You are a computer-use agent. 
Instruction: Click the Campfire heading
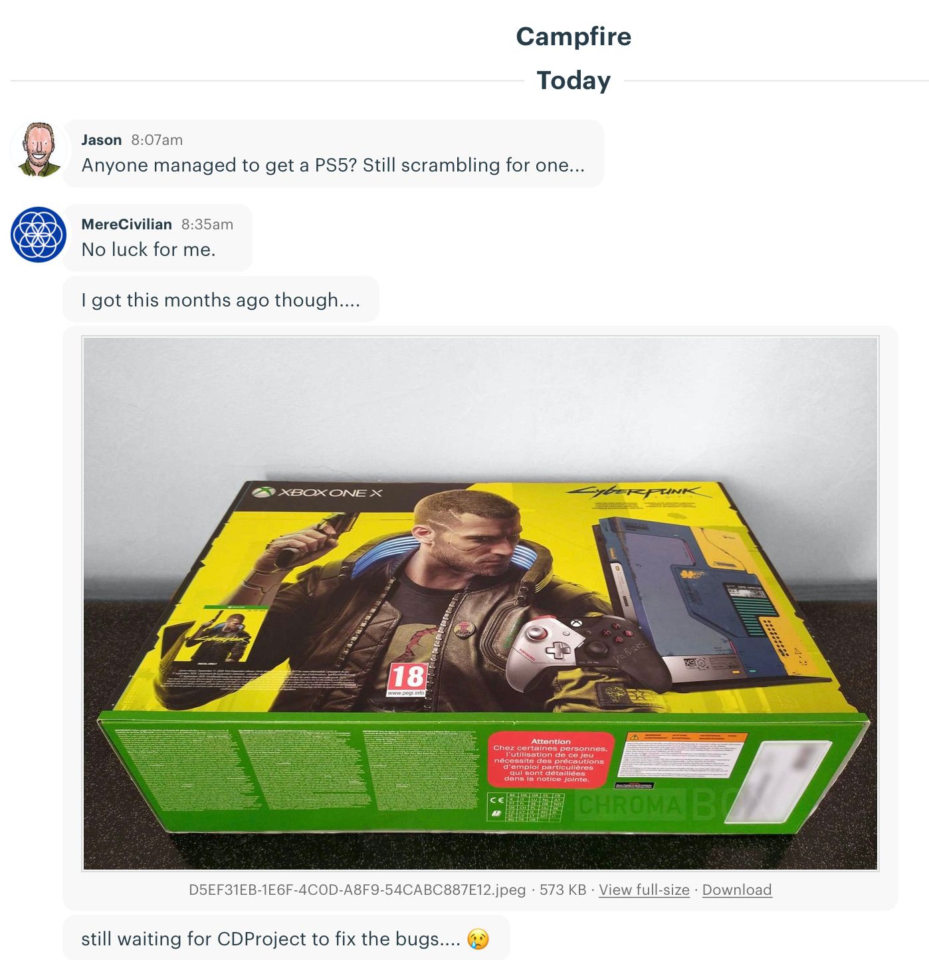(573, 37)
